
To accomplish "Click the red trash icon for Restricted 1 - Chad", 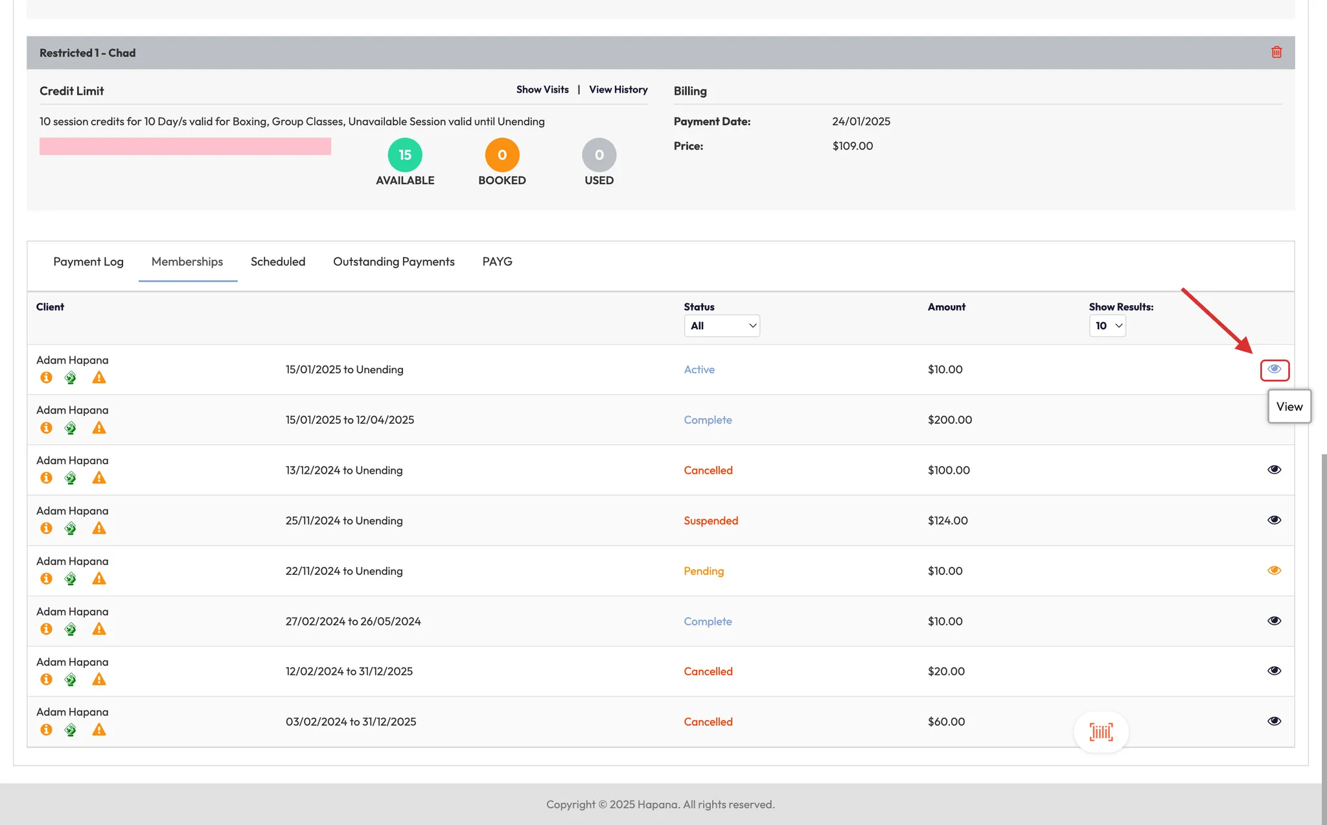I will tap(1276, 52).
